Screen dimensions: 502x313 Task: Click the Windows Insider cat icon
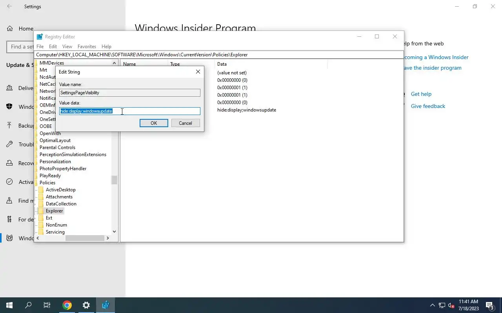(x=9, y=238)
